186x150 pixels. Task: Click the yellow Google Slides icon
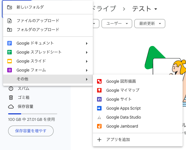coord(10,61)
